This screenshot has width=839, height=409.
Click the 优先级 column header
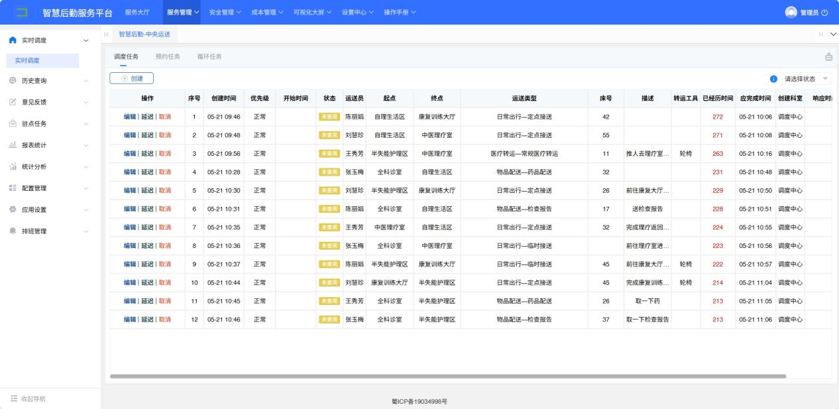[259, 98]
